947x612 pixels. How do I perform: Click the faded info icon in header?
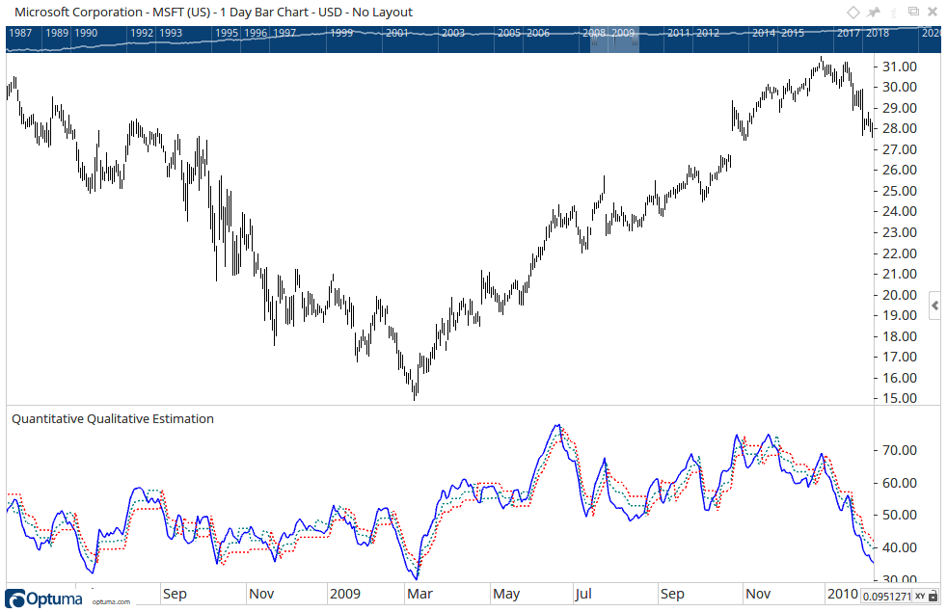pos(895,13)
